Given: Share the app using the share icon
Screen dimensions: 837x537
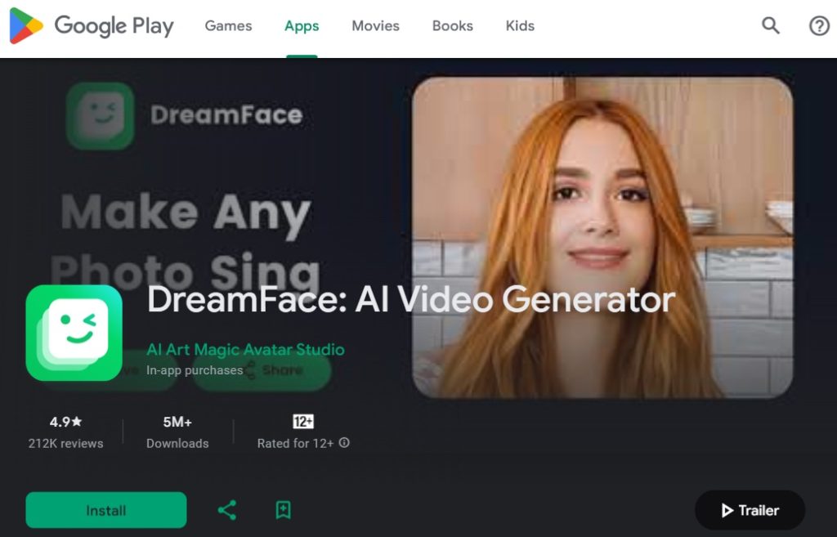Looking at the screenshot, I should click(x=227, y=511).
